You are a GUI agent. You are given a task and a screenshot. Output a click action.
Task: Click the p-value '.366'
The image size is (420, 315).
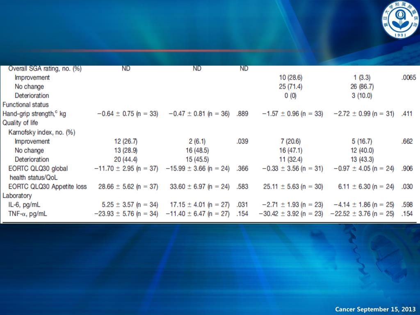pyautogui.click(x=242, y=169)
